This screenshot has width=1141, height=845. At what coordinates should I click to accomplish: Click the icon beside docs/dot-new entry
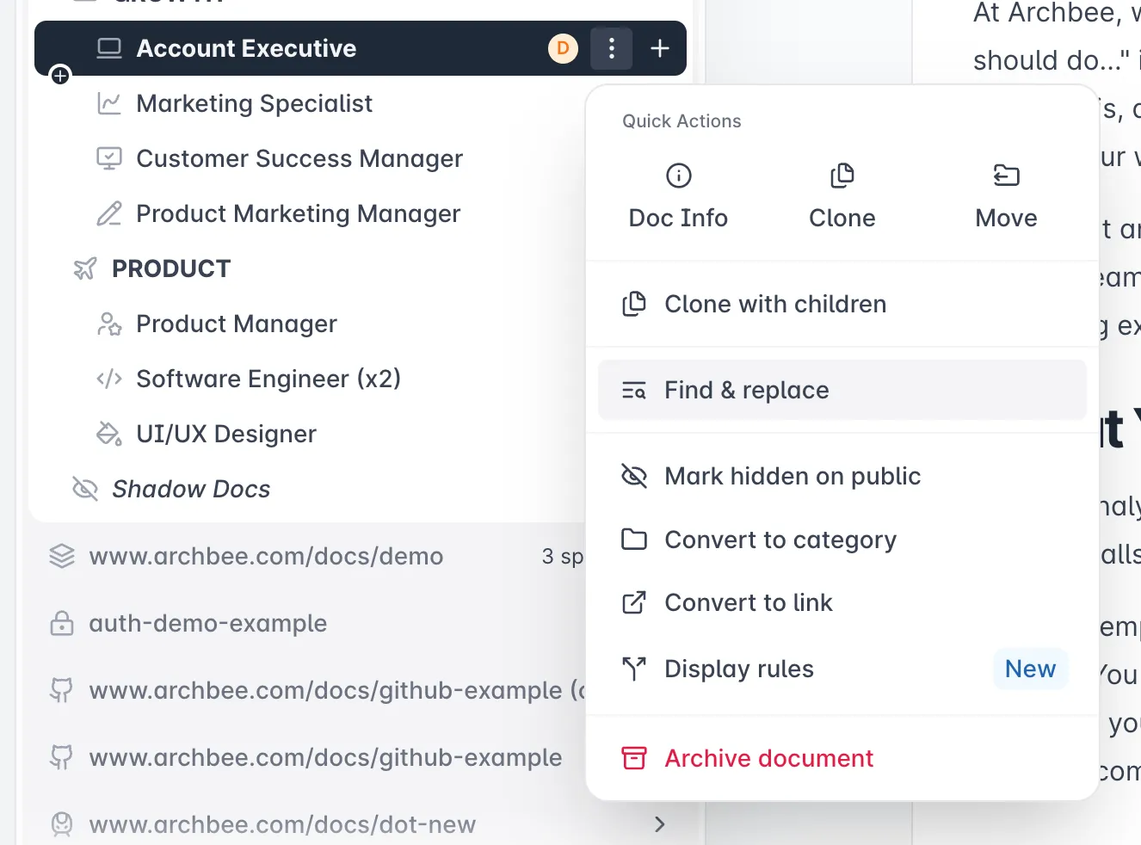pyautogui.click(x=62, y=824)
